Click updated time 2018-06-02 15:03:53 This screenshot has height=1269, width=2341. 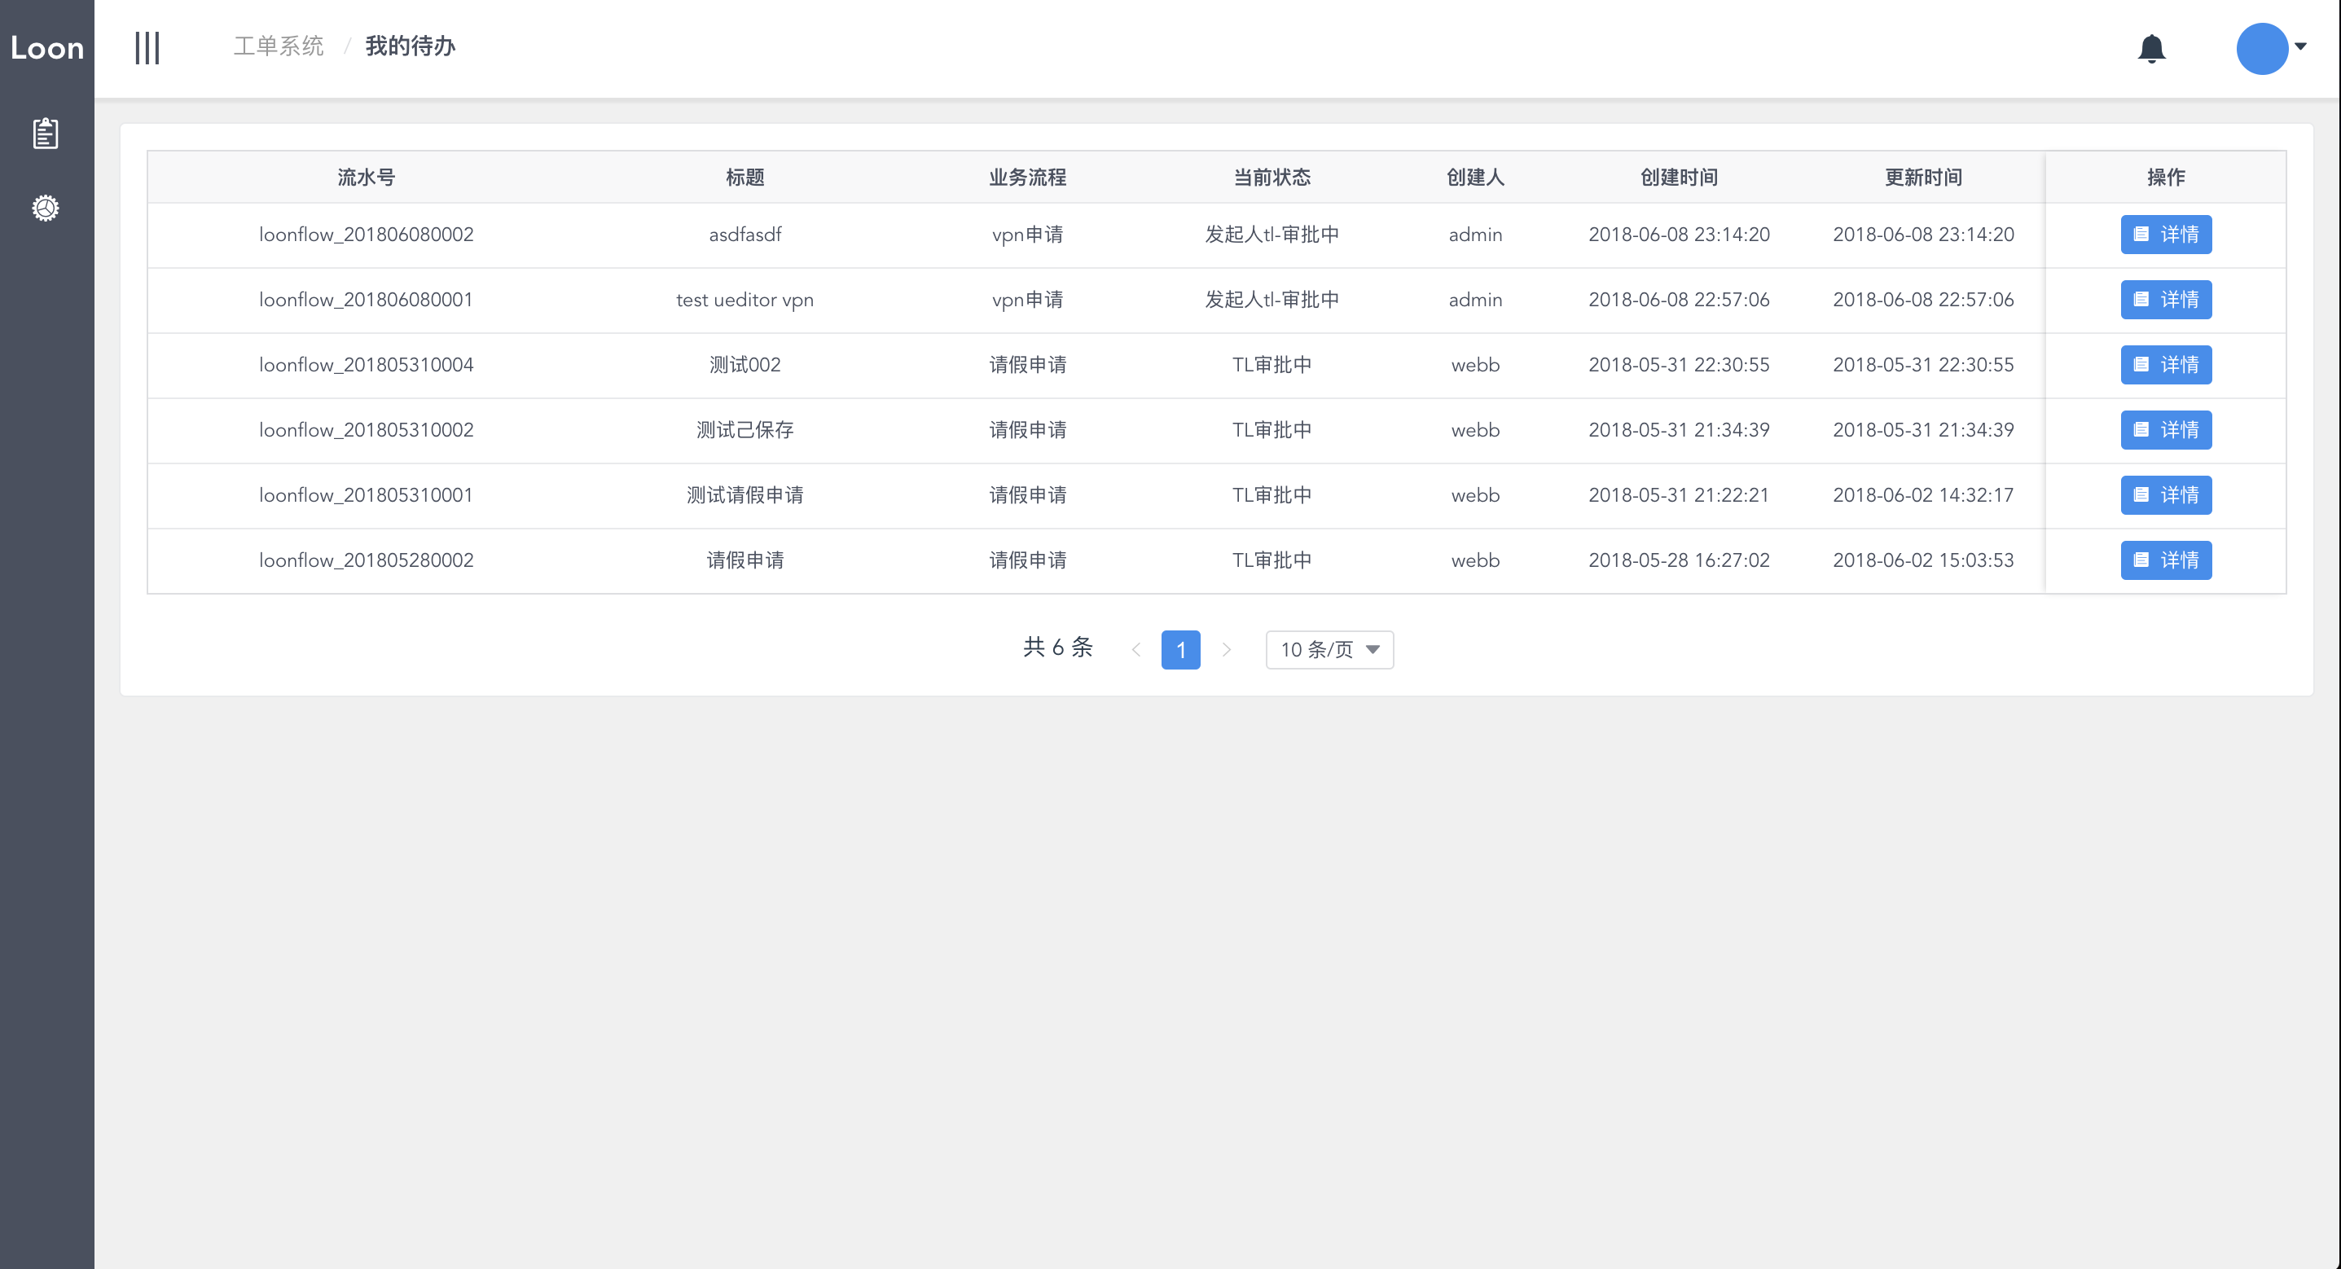(x=1923, y=561)
